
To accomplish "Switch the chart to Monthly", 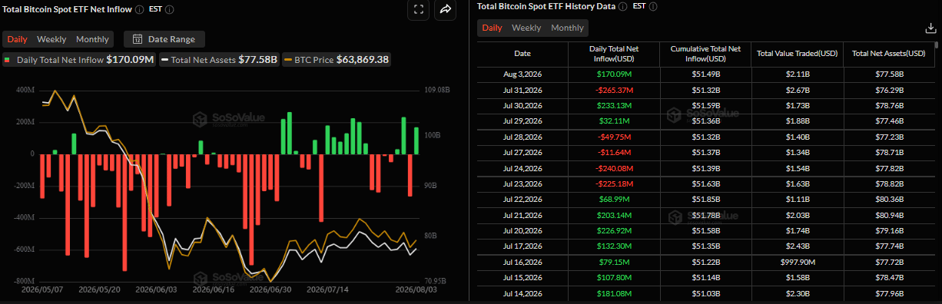I will click(92, 39).
